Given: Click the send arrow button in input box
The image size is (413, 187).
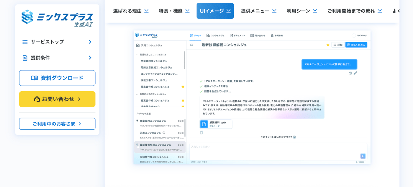Looking at the screenshot, I should (x=363, y=156).
